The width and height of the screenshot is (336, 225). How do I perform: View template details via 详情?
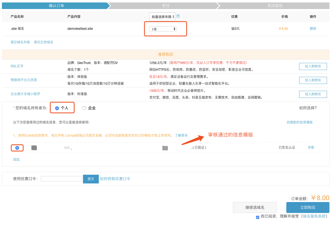click(311, 148)
